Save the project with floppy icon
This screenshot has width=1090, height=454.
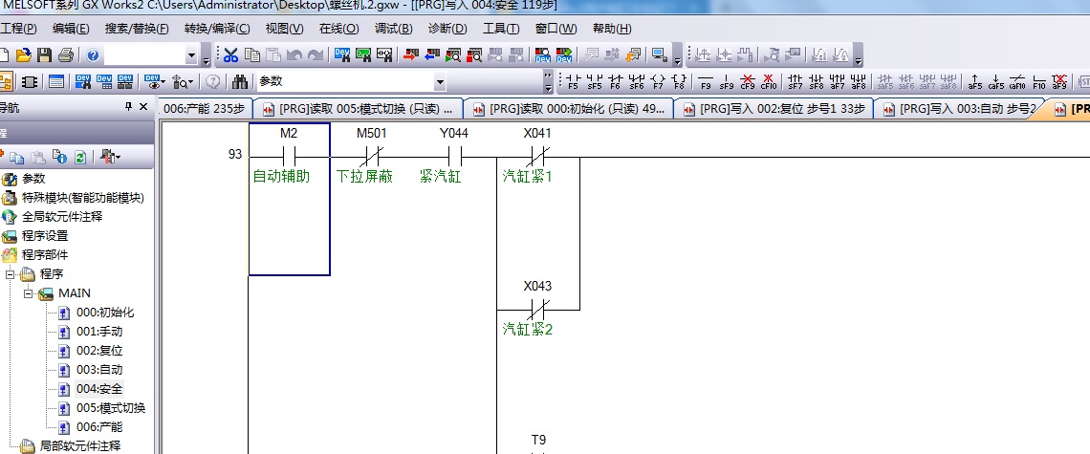pos(45,54)
